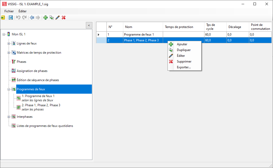The height and width of the screenshot is (168, 273).
Task: Click the Duplicate icon in the toolbar
Action: (52, 18)
